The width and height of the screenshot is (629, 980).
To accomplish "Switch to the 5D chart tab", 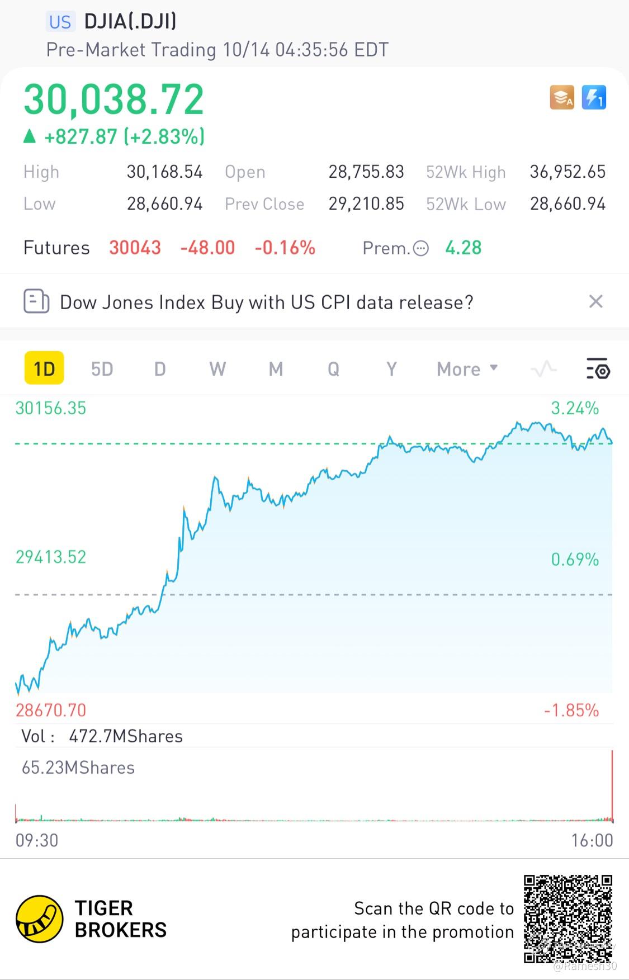I will tap(102, 369).
